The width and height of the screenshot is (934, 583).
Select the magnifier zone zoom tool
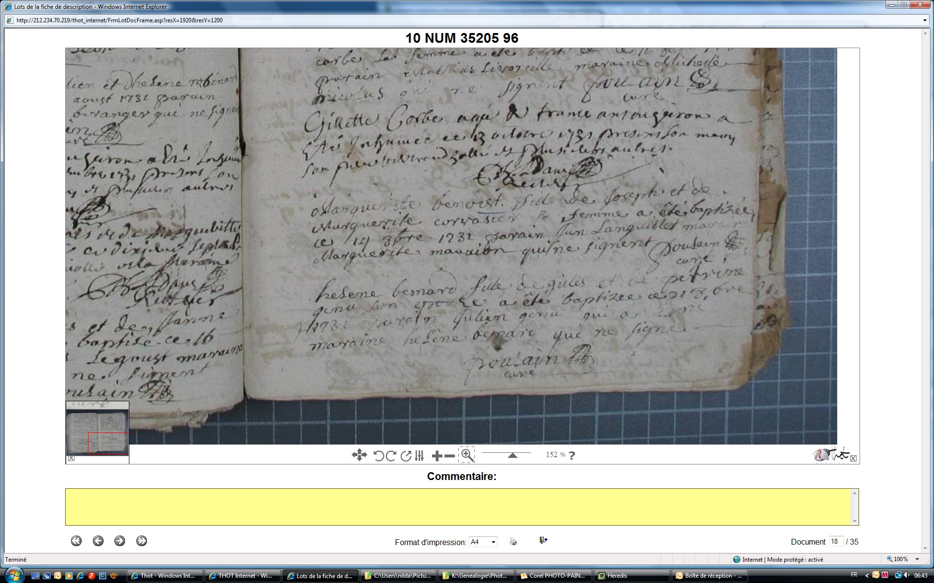(467, 455)
